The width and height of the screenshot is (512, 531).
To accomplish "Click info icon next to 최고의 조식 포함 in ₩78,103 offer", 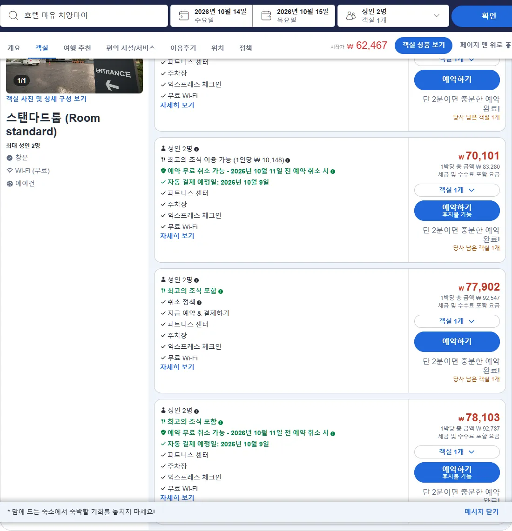I will click(x=221, y=422).
